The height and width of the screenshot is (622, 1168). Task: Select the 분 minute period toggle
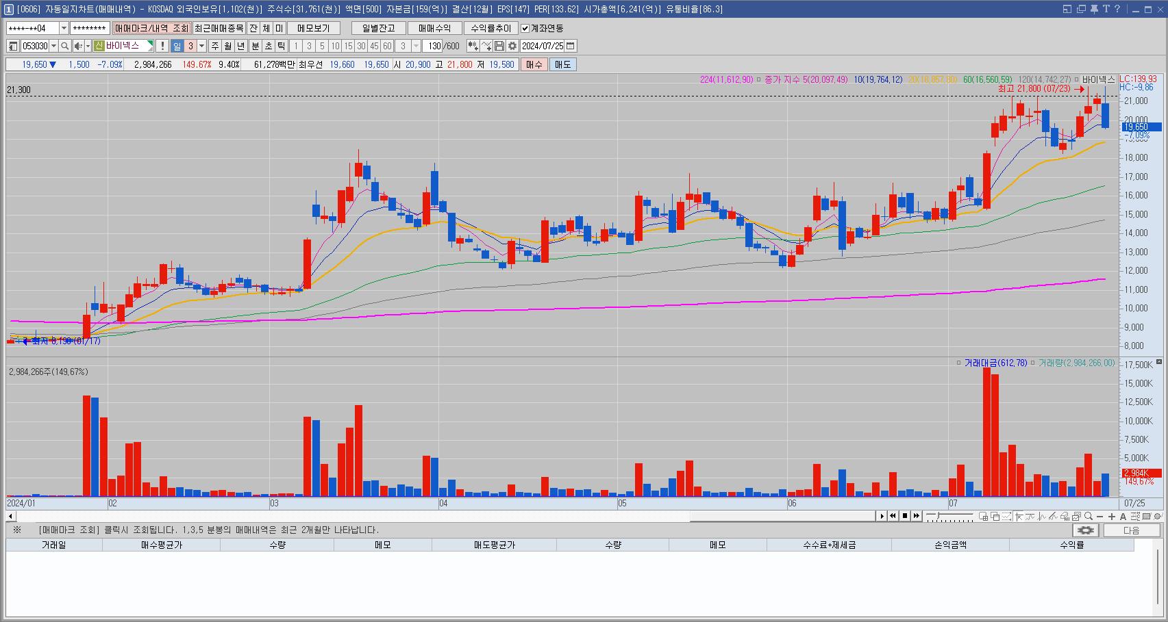(x=256, y=46)
